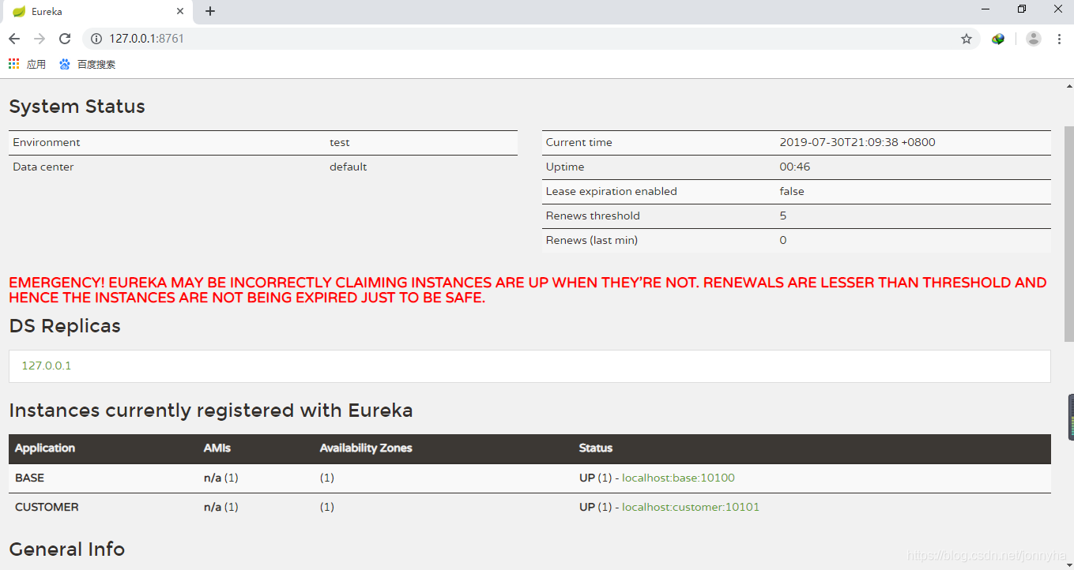Open the localhost:customer:10101 instance link
The image size is (1074, 570).
(x=691, y=507)
